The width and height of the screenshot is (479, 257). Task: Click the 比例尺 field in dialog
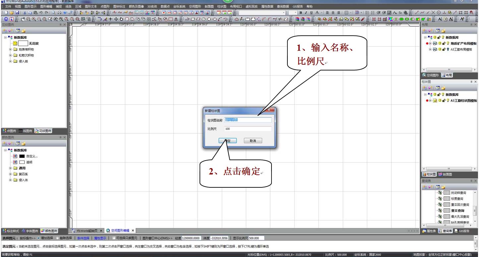pyautogui.click(x=248, y=129)
